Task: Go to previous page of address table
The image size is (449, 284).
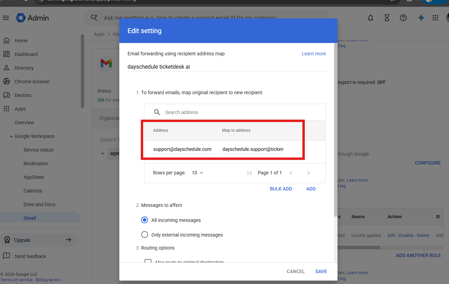Action: coord(291,173)
